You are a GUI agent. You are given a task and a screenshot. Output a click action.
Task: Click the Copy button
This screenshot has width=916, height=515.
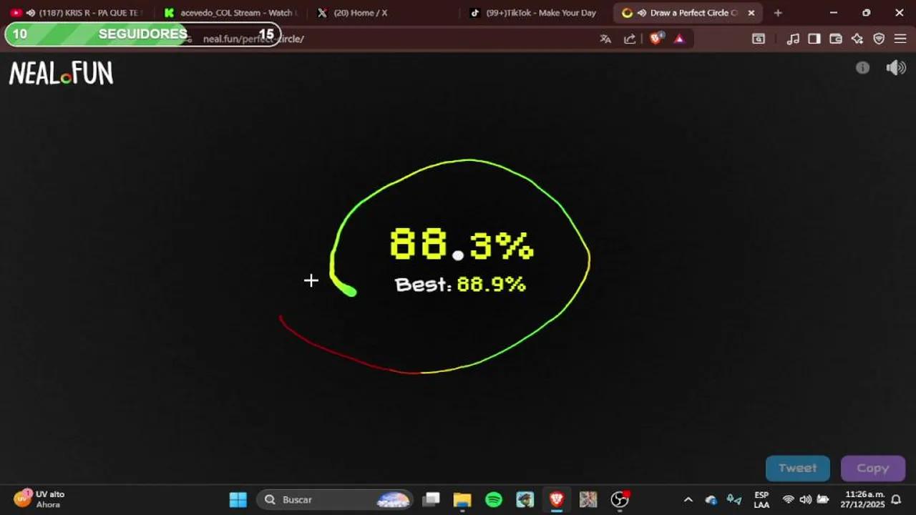873,469
